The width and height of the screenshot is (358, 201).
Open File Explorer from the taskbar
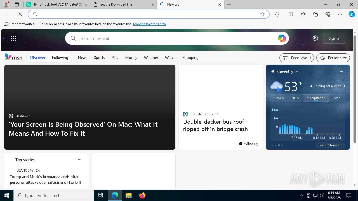pos(128,195)
